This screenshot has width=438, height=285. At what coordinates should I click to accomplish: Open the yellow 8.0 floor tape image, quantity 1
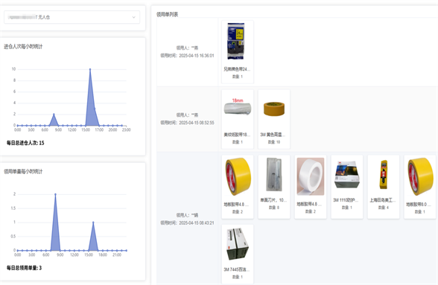pyautogui.click(x=420, y=176)
